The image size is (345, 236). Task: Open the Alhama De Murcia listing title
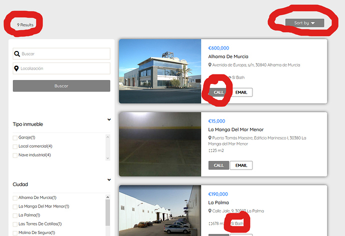pos(228,56)
